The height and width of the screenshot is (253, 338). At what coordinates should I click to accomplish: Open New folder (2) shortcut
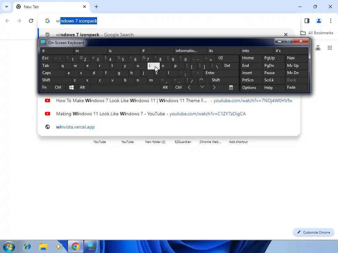pos(155,142)
